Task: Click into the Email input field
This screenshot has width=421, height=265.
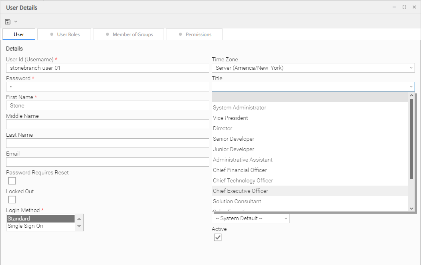Action: [107, 162]
